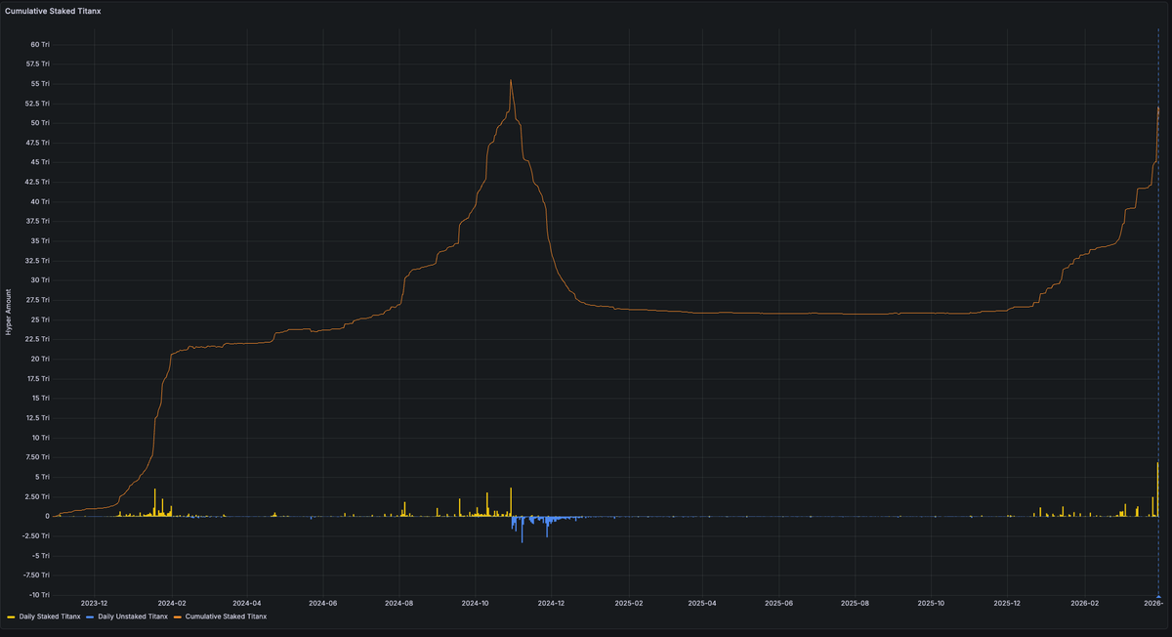Click the 2026-02 x-axis date label
The width and height of the screenshot is (1172, 637).
point(1085,605)
